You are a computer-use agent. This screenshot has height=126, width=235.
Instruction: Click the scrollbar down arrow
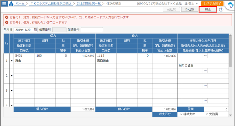point(230,115)
